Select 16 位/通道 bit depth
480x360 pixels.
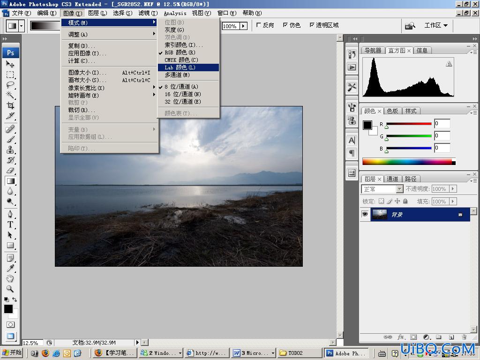click(188, 94)
